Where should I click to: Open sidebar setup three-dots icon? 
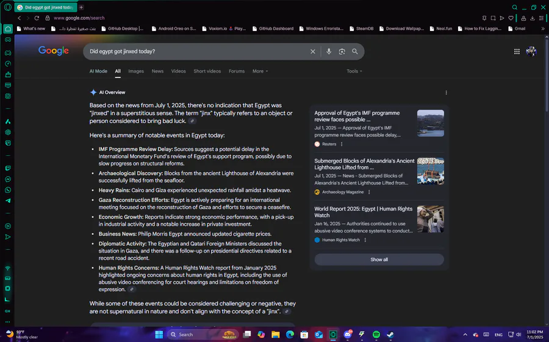point(8,322)
